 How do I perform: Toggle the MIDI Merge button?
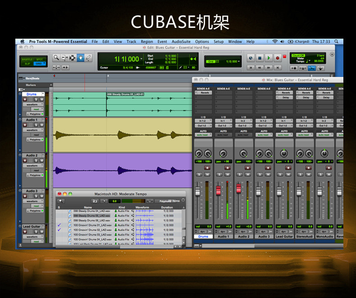click(320, 68)
